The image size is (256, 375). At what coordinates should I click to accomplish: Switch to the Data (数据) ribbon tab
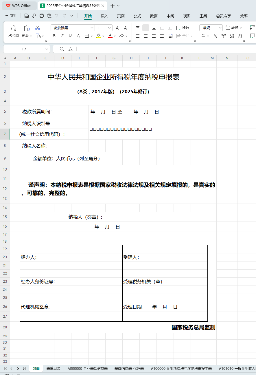(x=154, y=16)
